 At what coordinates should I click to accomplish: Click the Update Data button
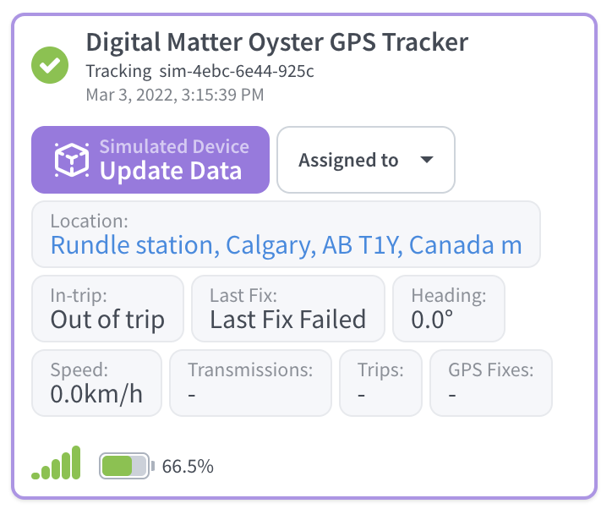(150, 160)
